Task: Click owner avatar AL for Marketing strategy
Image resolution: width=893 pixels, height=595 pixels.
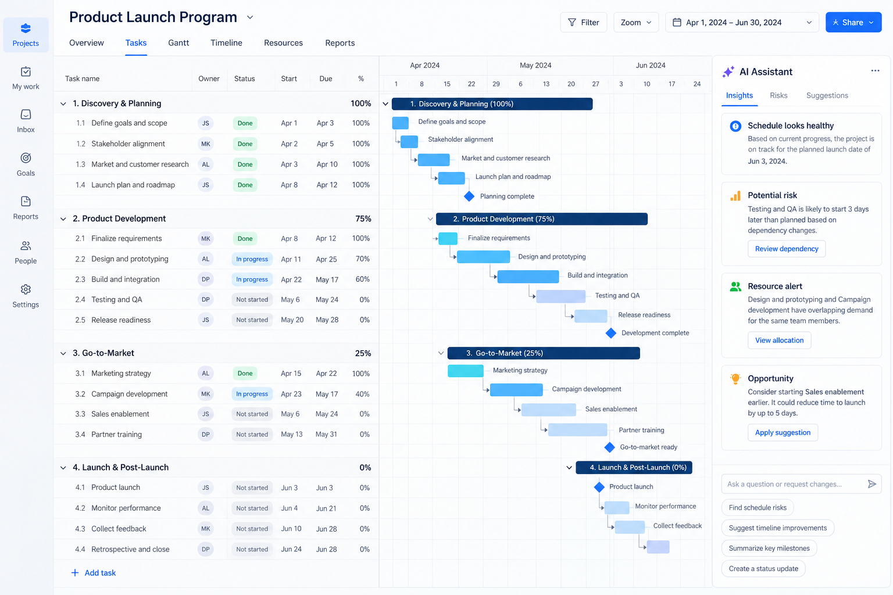Action: coord(206,374)
